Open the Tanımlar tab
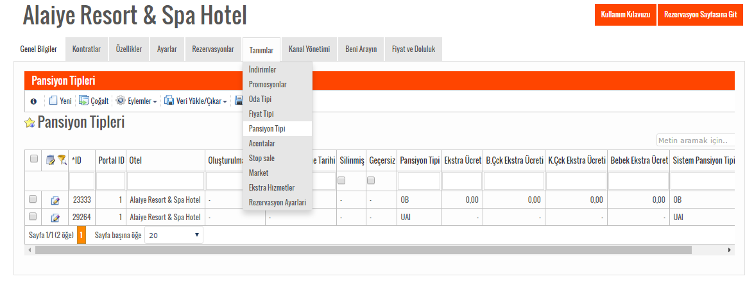Image resolution: width=754 pixels, height=283 pixels. click(x=261, y=50)
